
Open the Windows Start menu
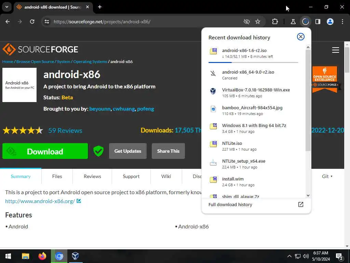coord(8,256)
